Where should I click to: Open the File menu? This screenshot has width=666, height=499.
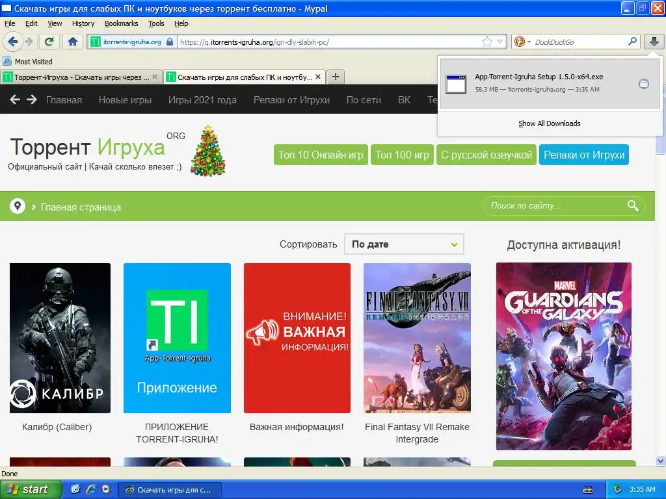point(10,23)
